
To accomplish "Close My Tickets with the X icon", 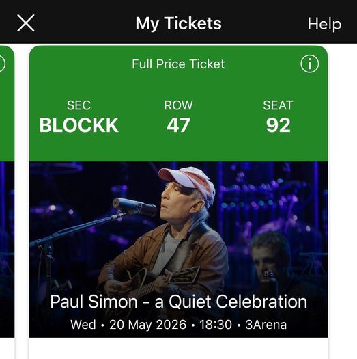I will point(26,23).
